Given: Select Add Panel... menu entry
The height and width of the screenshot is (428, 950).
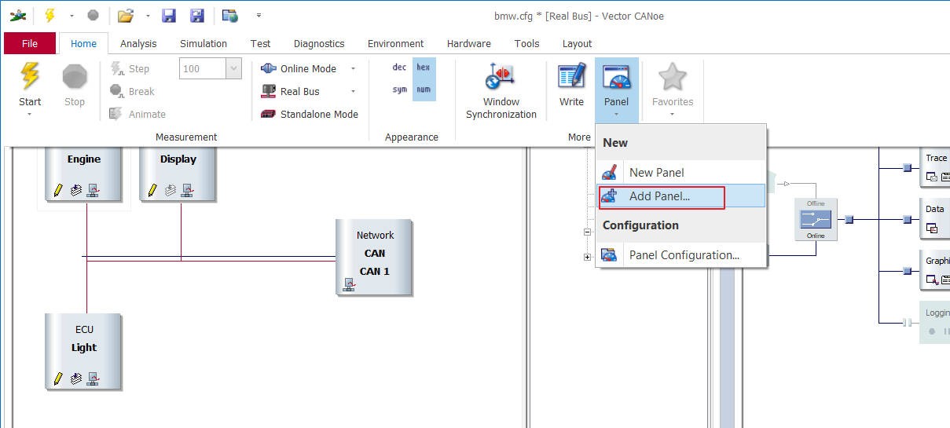Looking at the screenshot, I should click(680, 196).
